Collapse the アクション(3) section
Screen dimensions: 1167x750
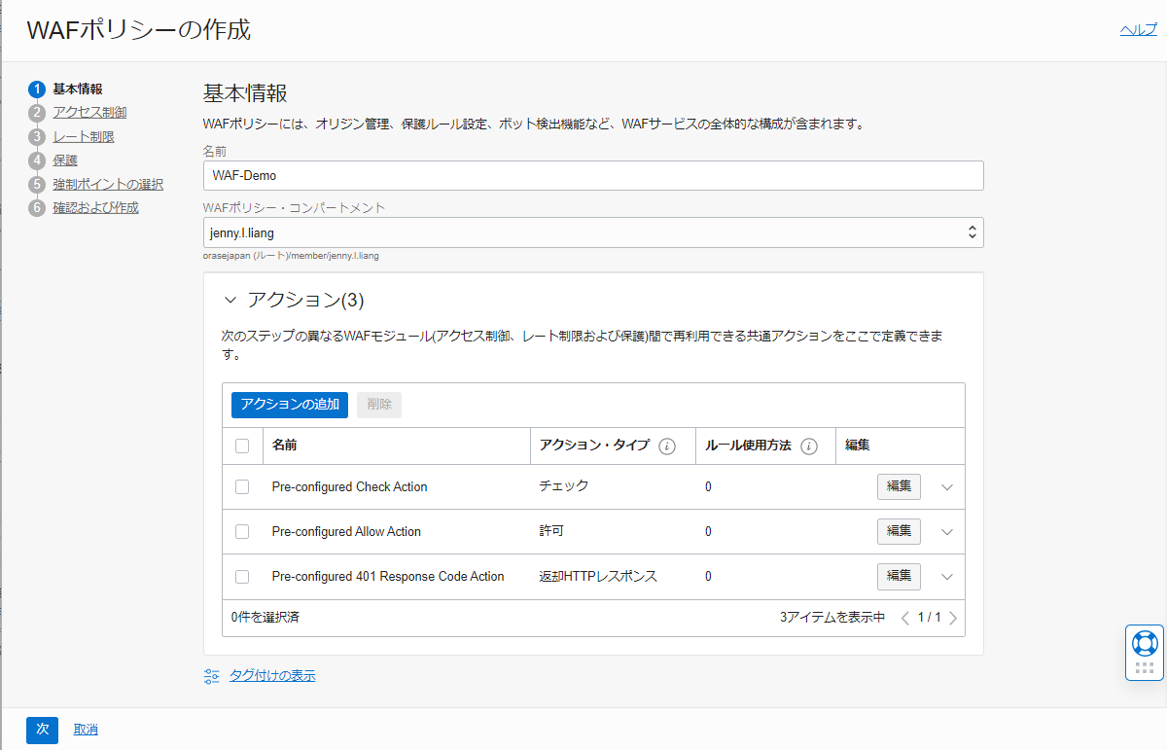point(230,301)
